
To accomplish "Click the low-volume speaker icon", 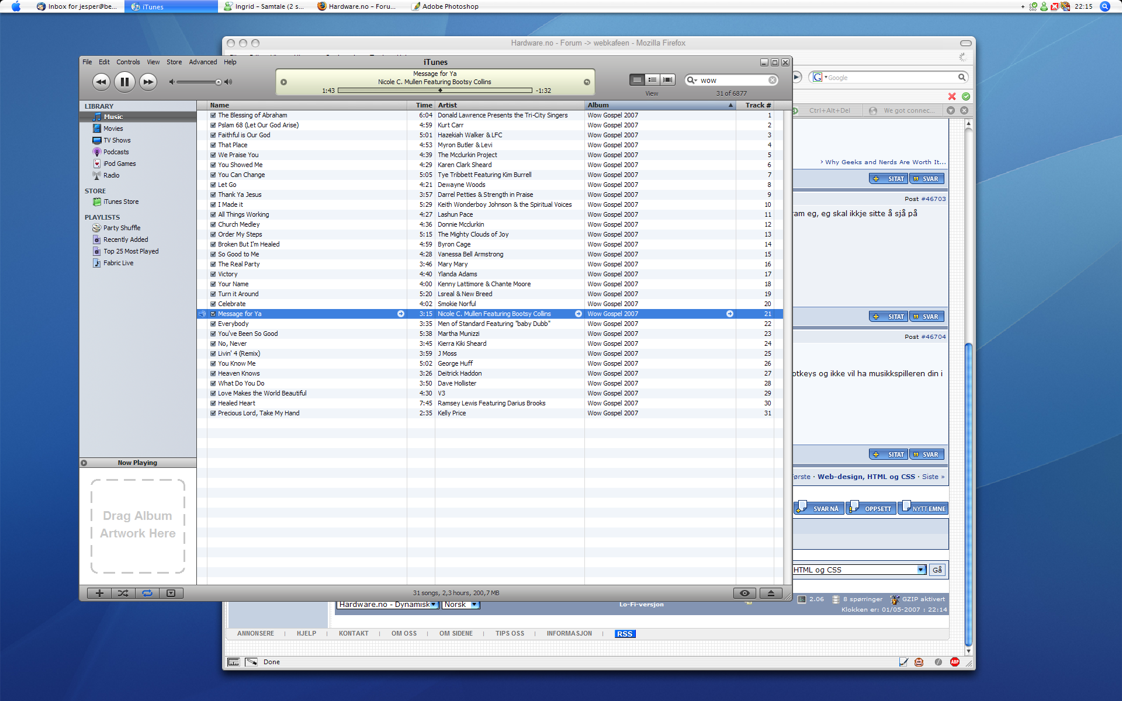I will click(x=172, y=82).
